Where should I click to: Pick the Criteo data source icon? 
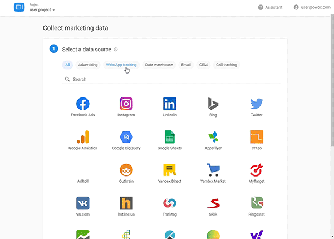coord(257,137)
